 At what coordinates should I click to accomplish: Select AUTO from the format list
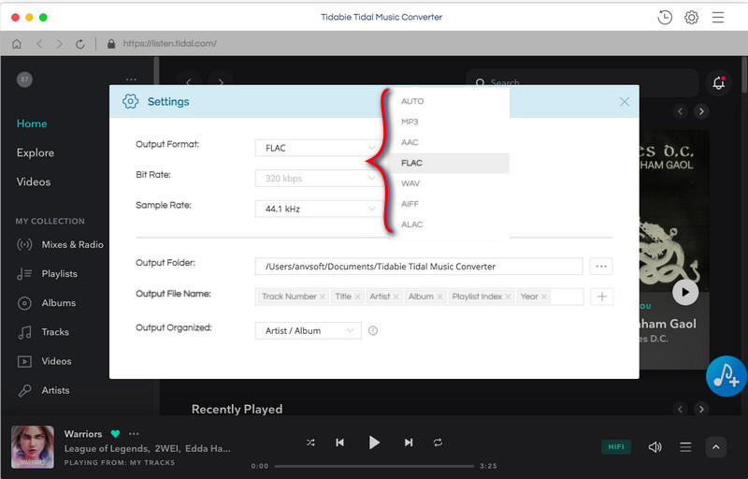point(450,101)
